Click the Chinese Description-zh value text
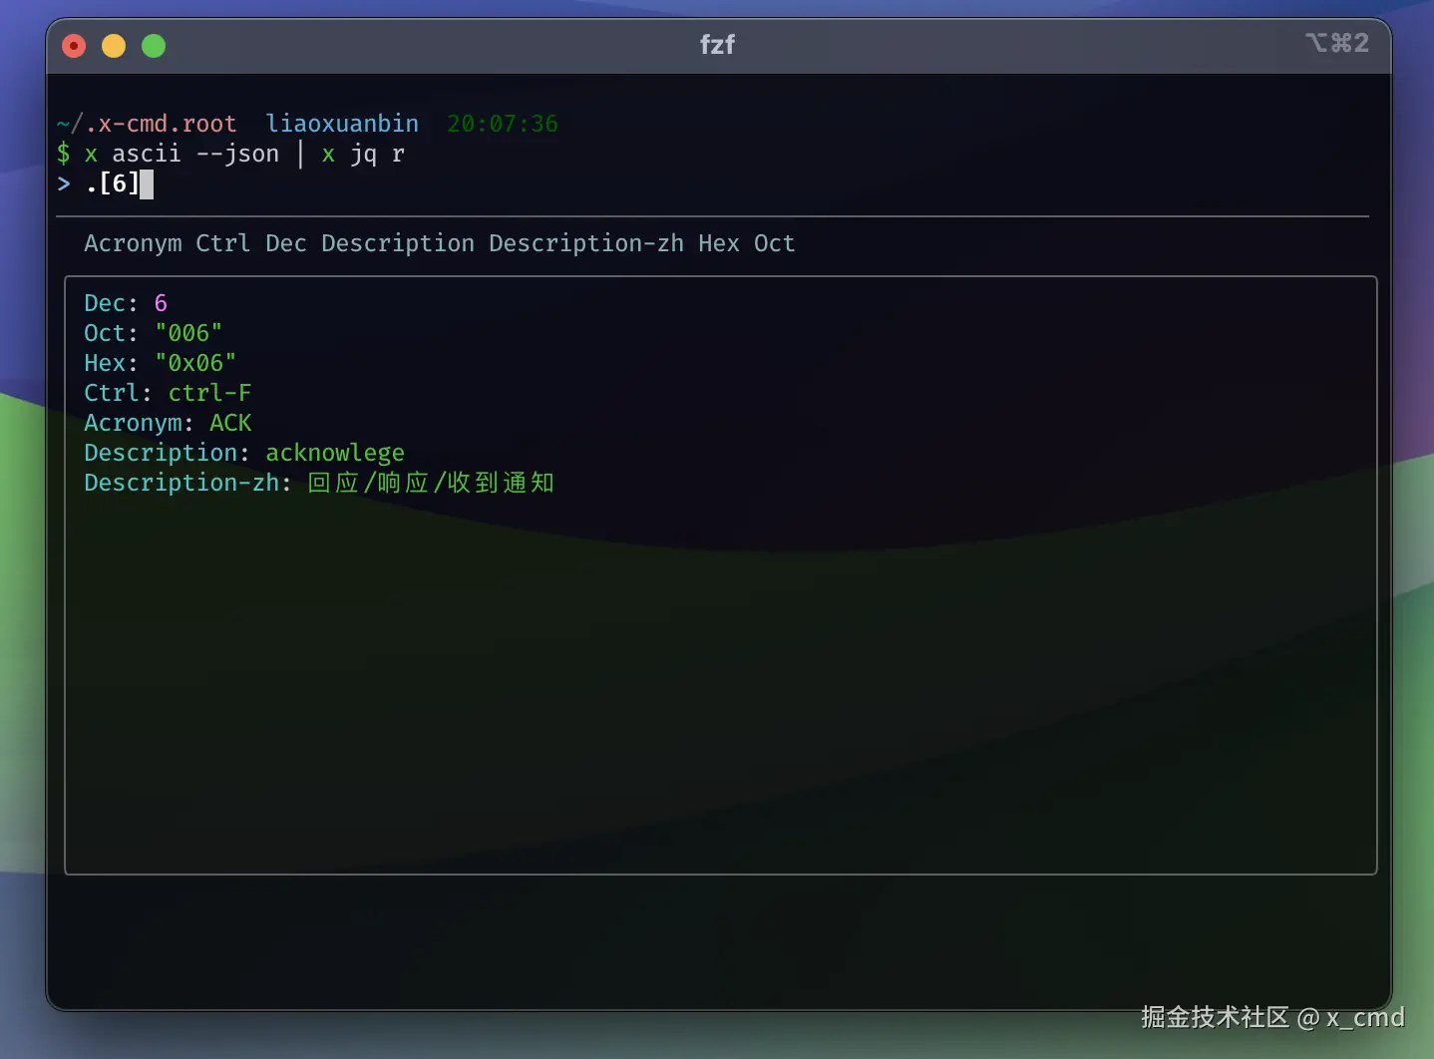The width and height of the screenshot is (1434, 1059). [x=431, y=483]
